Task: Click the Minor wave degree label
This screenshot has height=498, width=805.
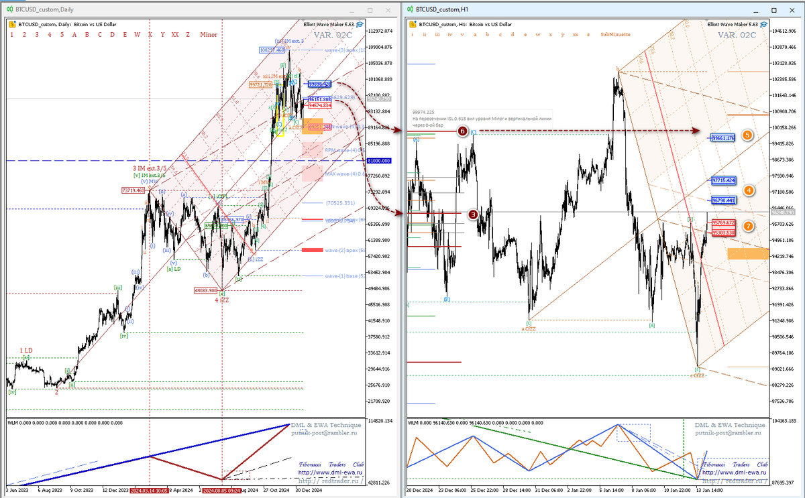Action: pos(208,34)
